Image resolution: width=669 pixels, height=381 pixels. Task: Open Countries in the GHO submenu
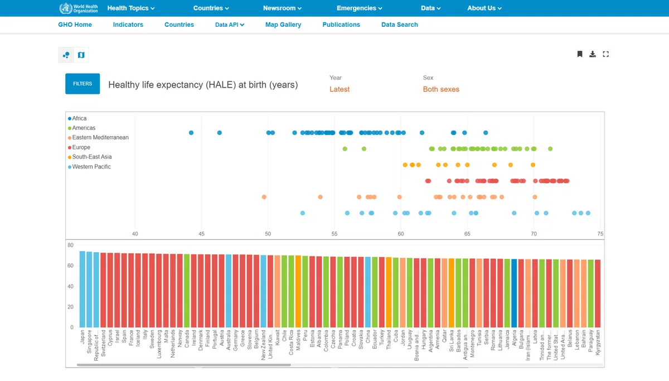coord(179,25)
